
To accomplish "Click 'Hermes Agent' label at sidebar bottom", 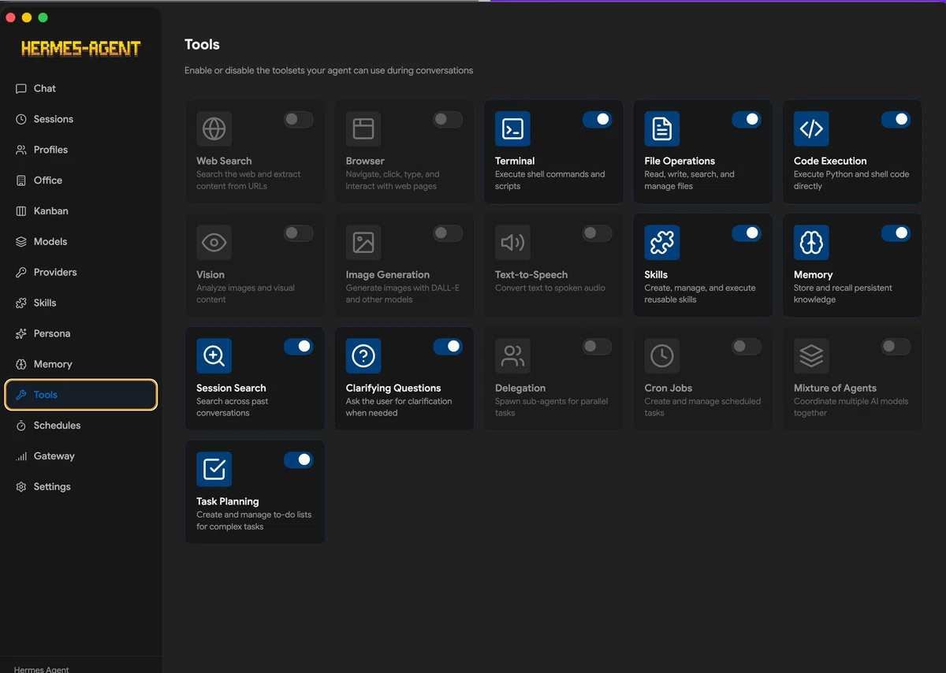I will [42, 669].
